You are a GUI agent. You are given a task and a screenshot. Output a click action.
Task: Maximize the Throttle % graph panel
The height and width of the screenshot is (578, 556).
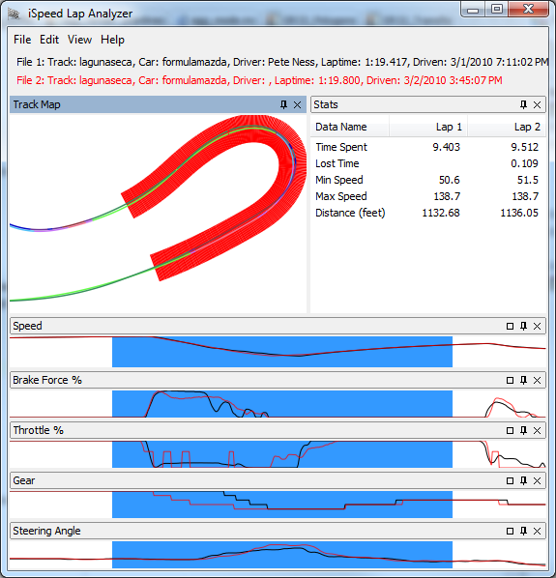[510, 430]
